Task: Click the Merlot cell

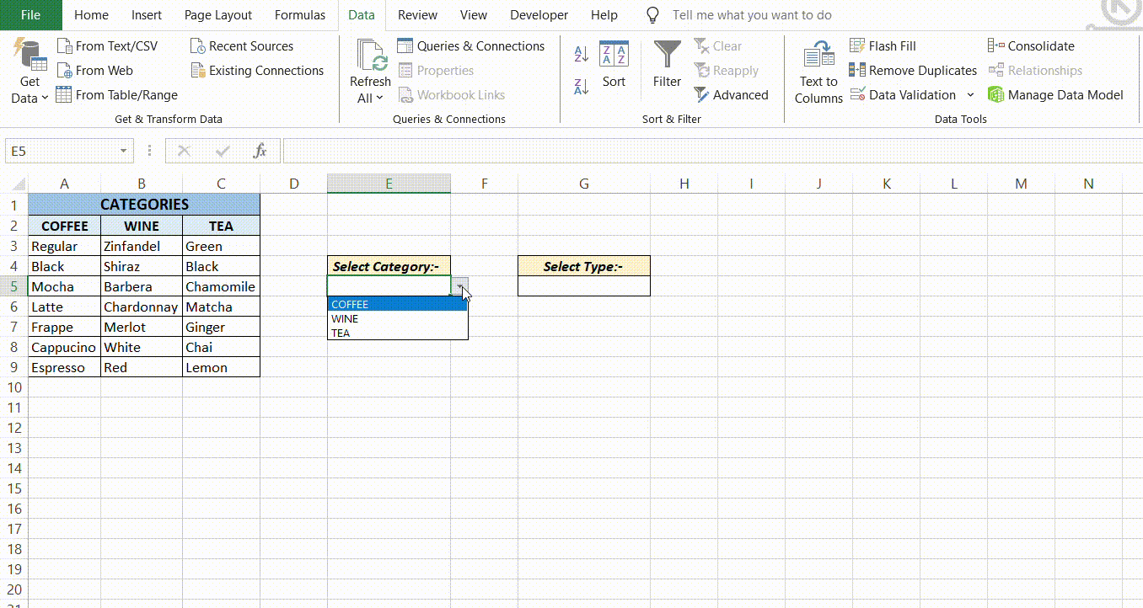Action: 142,327
